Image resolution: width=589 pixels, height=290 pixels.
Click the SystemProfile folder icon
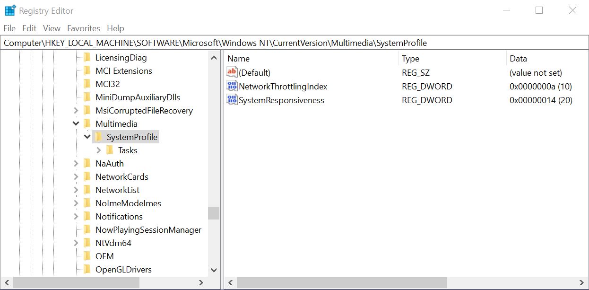tap(98, 137)
